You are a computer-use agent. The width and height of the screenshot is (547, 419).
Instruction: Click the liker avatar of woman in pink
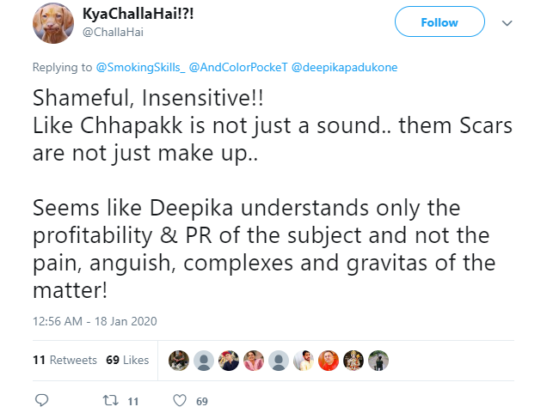click(x=253, y=361)
